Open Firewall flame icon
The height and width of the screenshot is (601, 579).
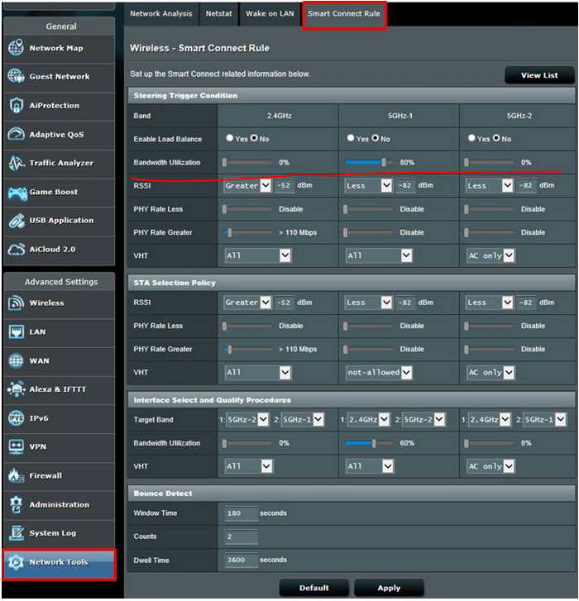(x=16, y=475)
